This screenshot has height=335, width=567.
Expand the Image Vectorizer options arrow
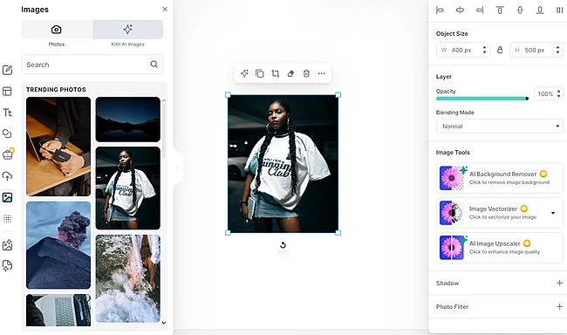553,213
